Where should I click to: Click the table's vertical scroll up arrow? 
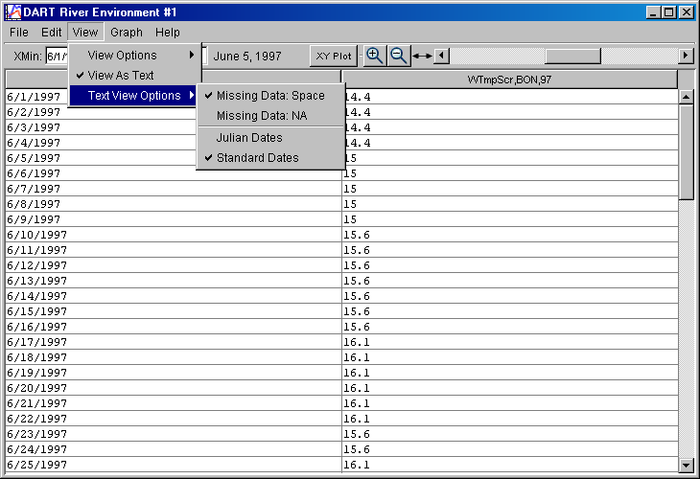pos(686,97)
